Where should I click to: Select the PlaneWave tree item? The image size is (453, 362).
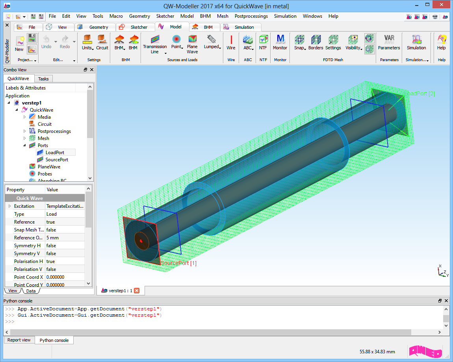click(x=49, y=167)
